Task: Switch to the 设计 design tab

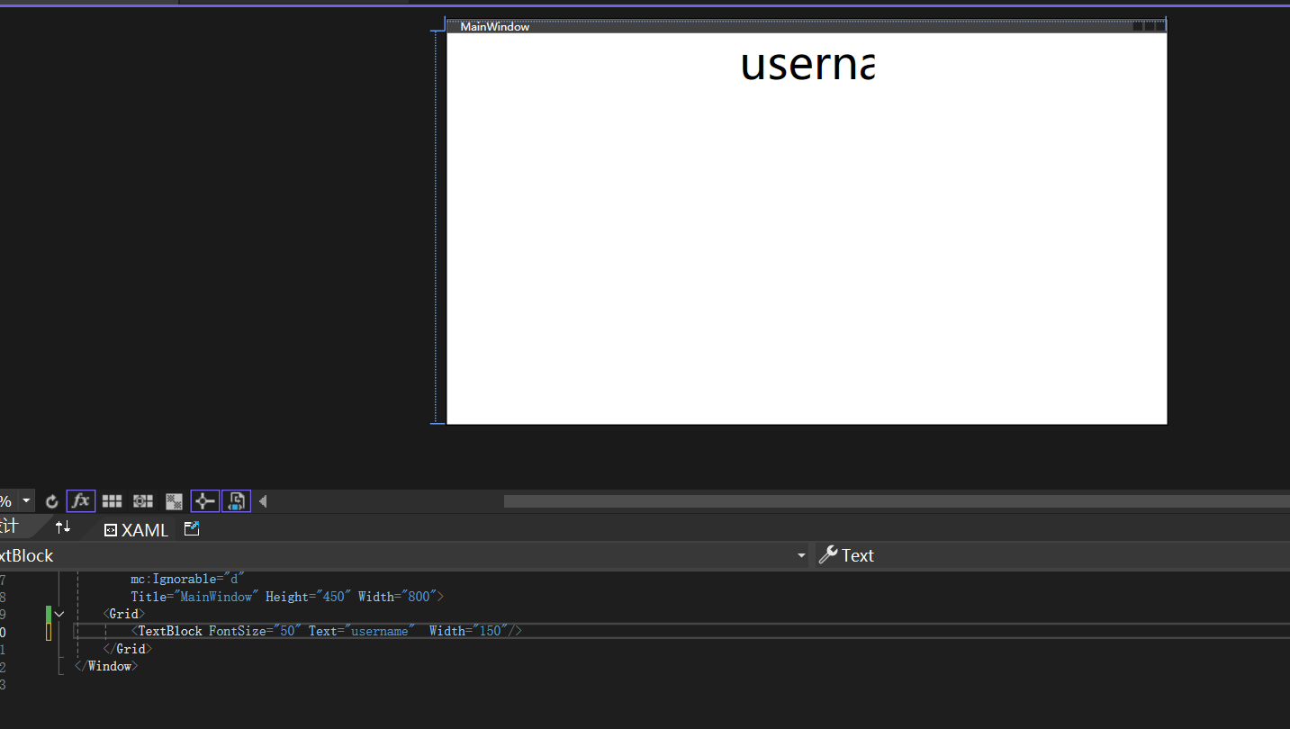Action: (x=9, y=526)
